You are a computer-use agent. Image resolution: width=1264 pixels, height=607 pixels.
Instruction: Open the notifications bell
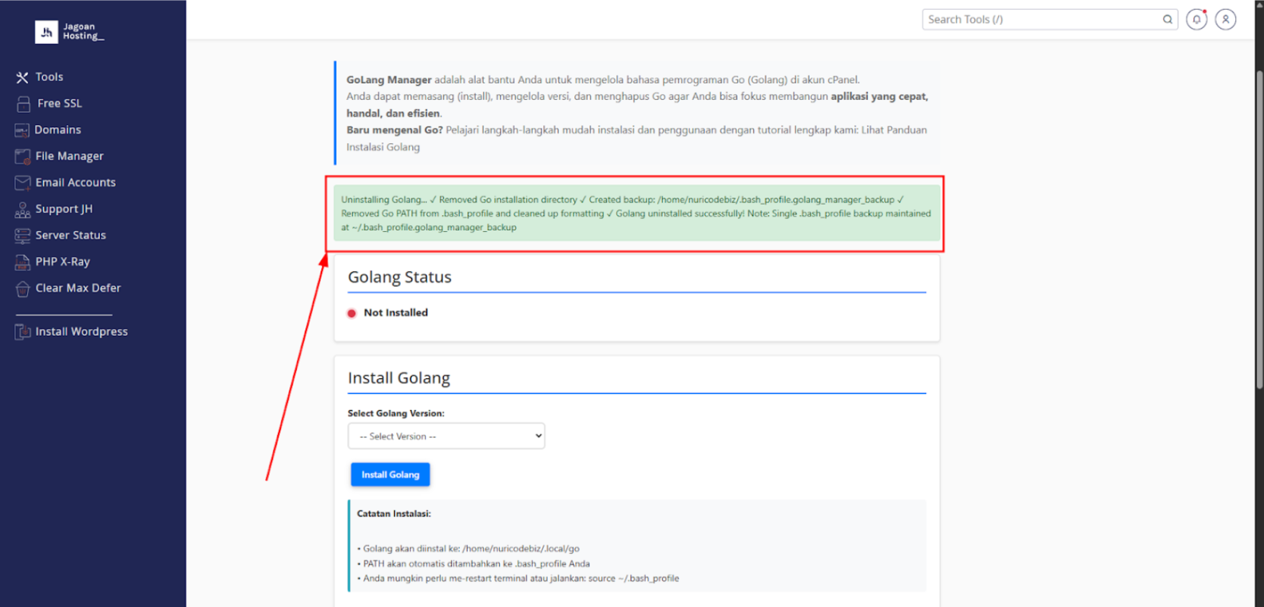1197,20
